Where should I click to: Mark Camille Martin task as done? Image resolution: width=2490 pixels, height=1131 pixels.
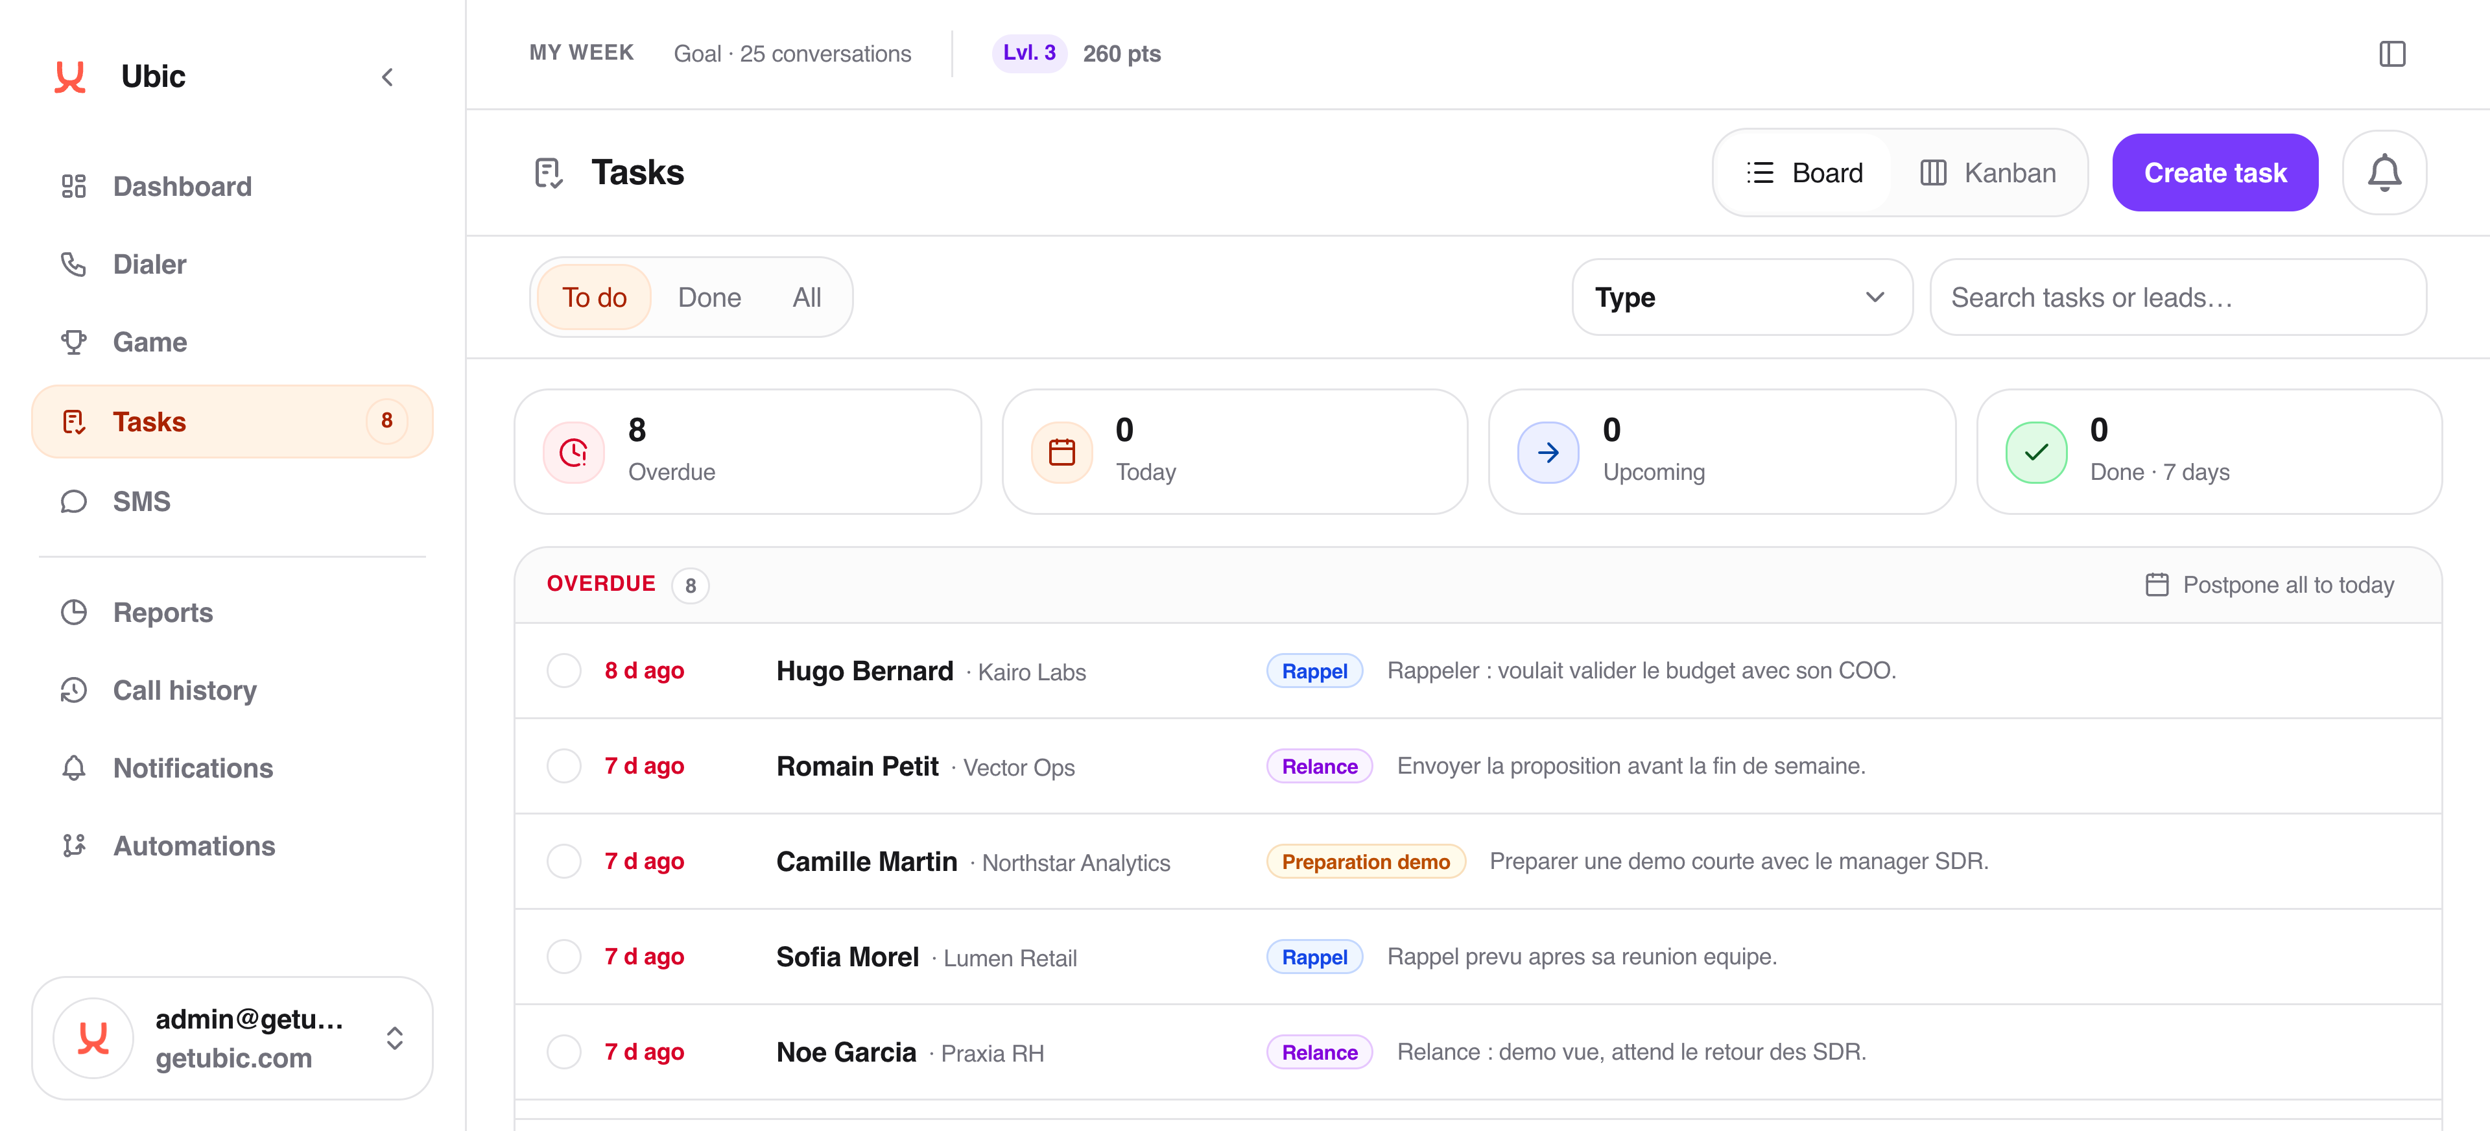tap(563, 861)
